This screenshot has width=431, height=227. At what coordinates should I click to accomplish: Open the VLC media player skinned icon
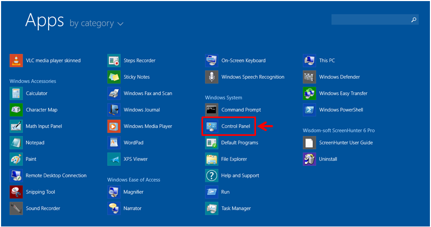point(16,61)
